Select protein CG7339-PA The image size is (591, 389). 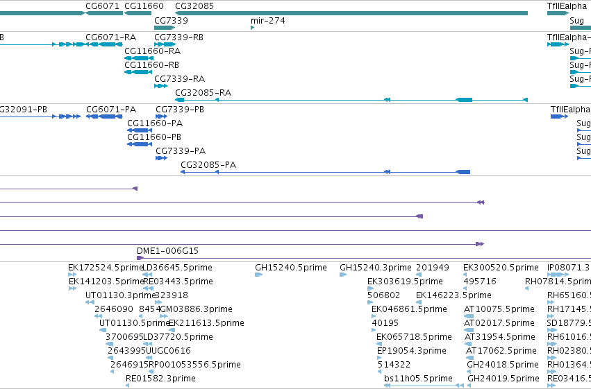pyautogui.click(x=181, y=151)
